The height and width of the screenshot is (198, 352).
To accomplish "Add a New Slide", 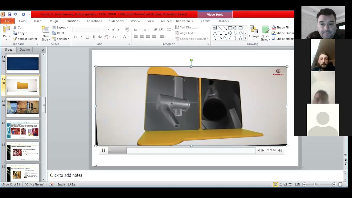I will pos(45,34).
